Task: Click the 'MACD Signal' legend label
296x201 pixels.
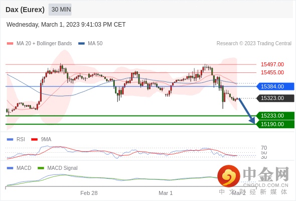Action: pyautogui.click(x=63, y=168)
